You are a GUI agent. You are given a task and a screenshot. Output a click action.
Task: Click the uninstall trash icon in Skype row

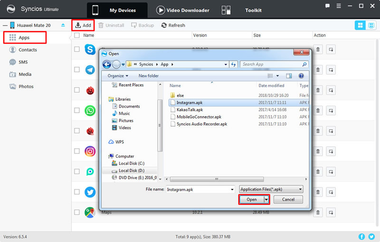[x=318, y=50]
